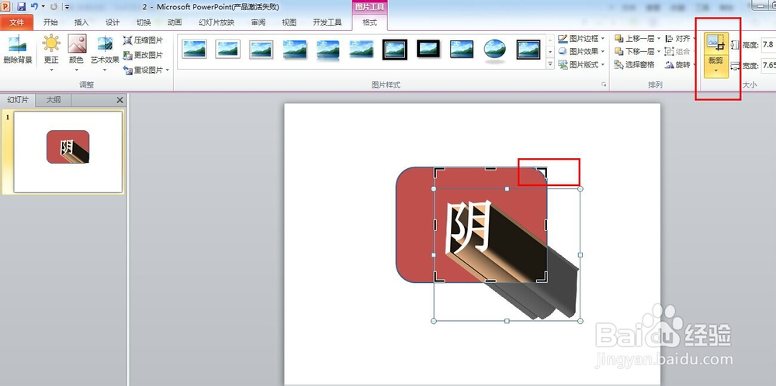This screenshot has width=776, height=386.
Task: Click the 高度 height input field
Action: tap(768, 45)
